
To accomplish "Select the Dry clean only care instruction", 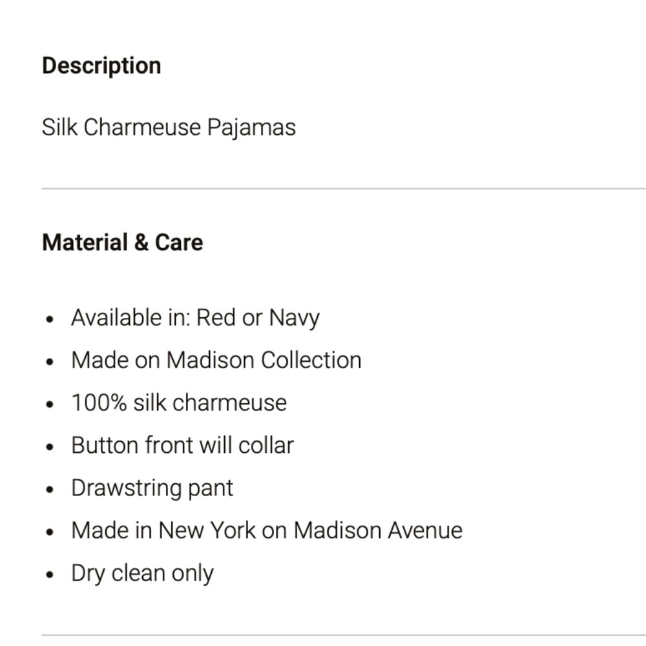I will tap(143, 573).
